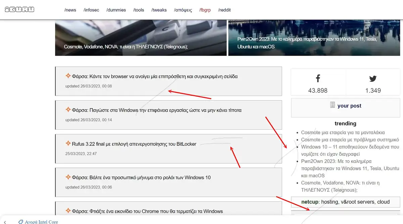The image size is (403, 224).
Task: Open trending Pwn2Own 2023 Με το καλημέρα link
Action: [x=350, y=168]
